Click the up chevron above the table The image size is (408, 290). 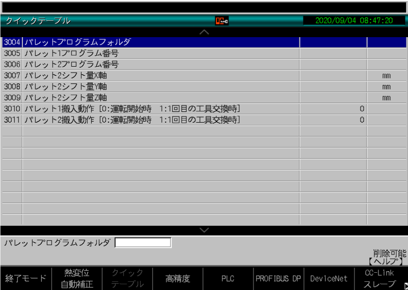(205, 32)
